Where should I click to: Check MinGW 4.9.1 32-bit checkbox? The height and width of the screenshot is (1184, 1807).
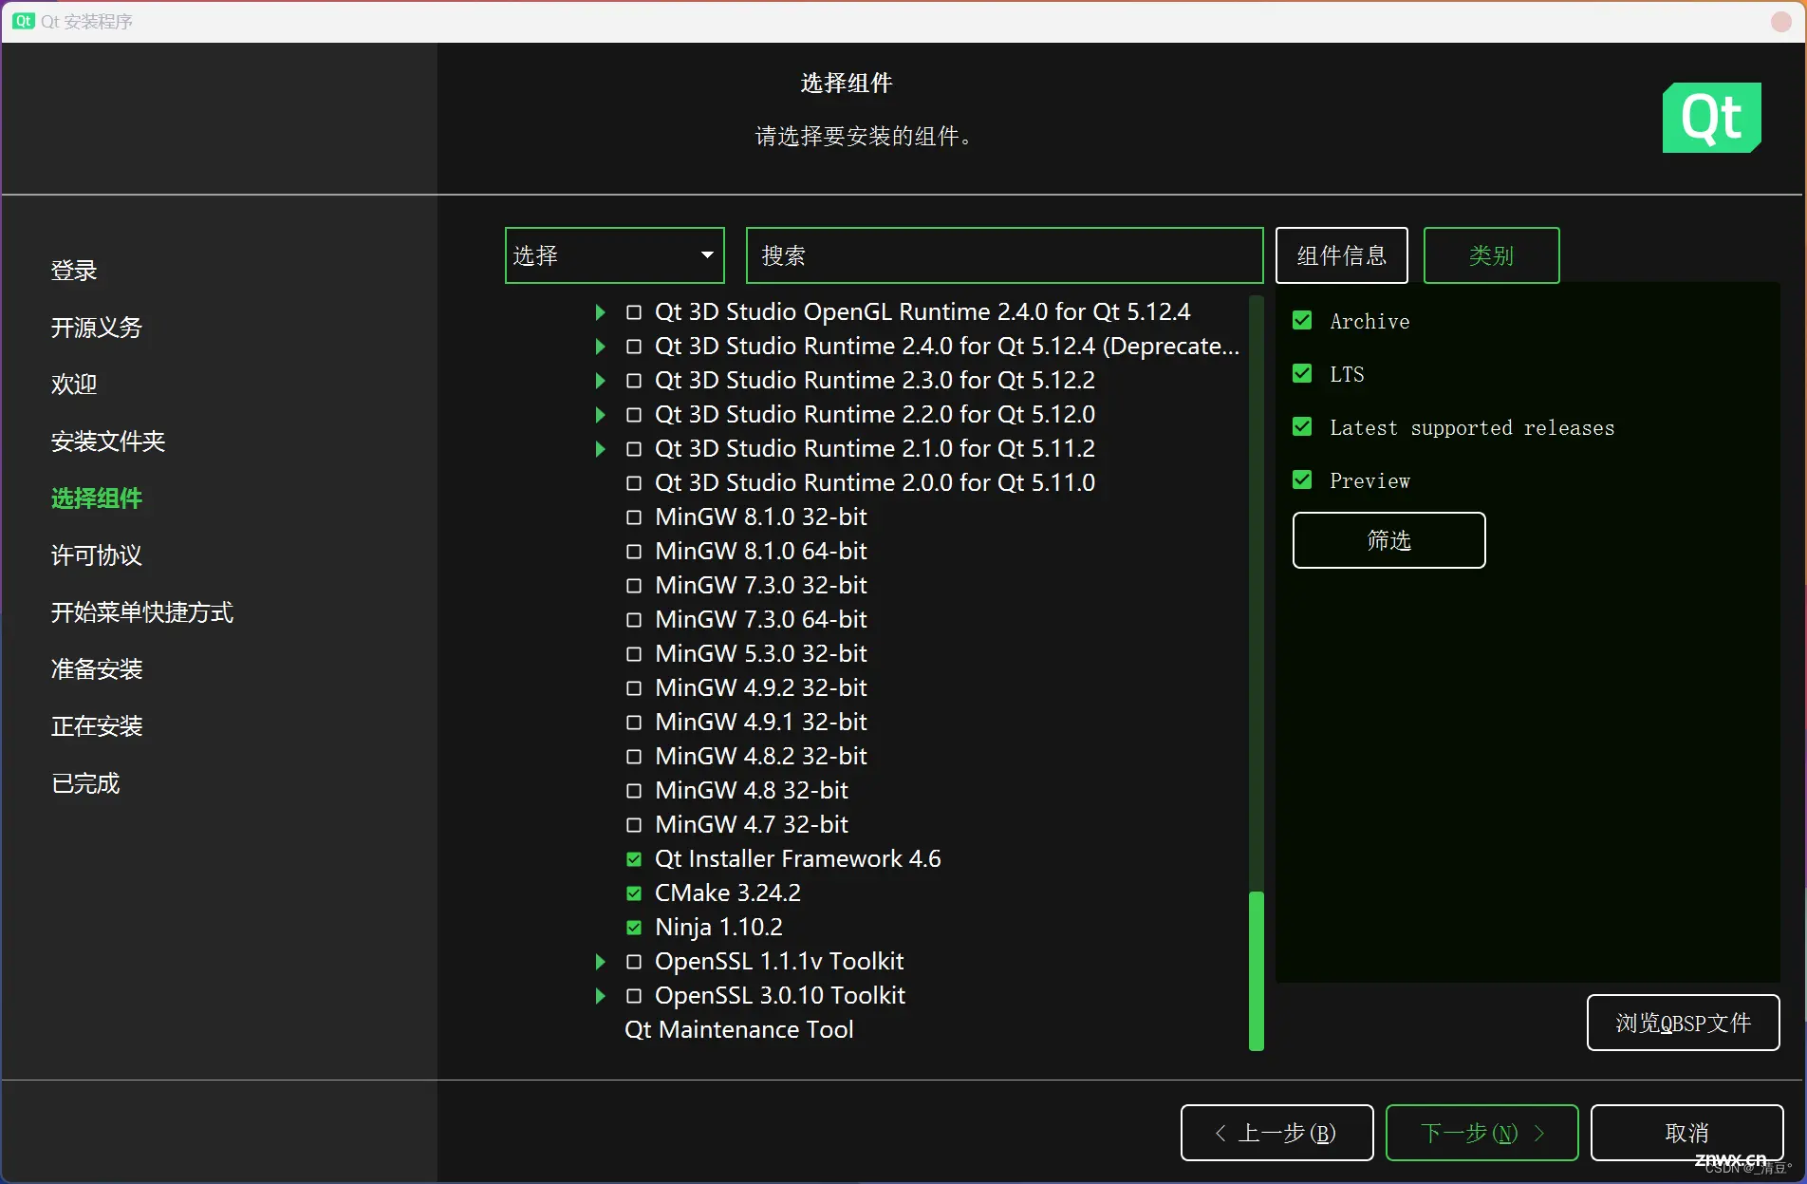tap(634, 723)
